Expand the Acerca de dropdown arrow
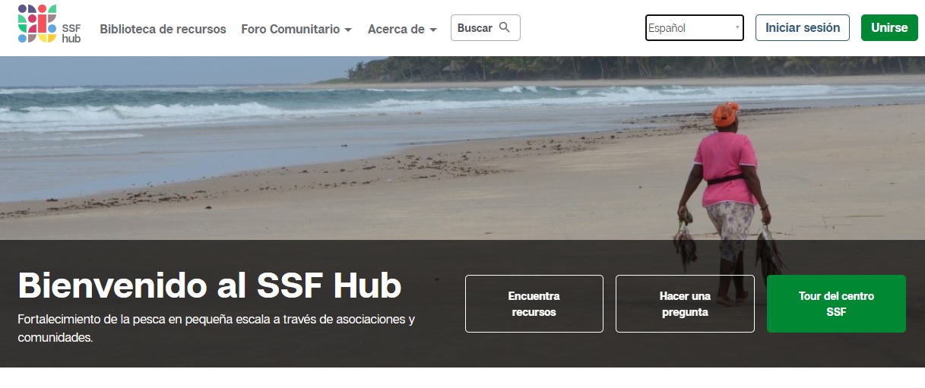The image size is (925, 388). [x=433, y=30]
